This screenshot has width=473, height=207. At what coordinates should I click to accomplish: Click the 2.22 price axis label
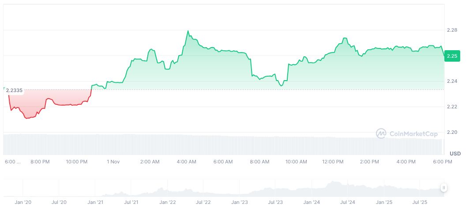coord(451,107)
